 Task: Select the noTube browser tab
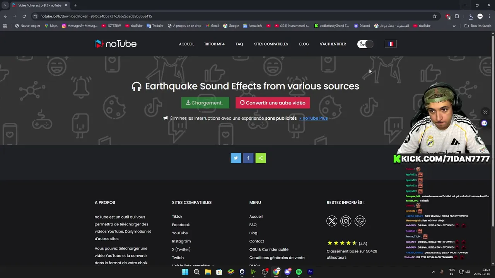(x=40, y=5)
